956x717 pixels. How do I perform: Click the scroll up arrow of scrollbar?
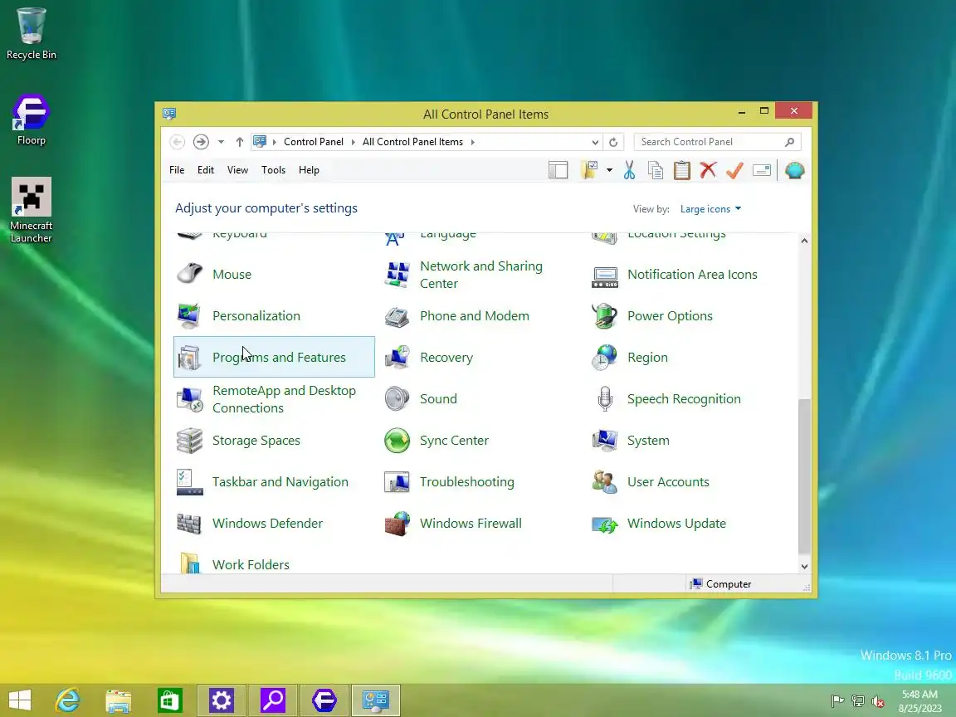click(x=804, y=241)
